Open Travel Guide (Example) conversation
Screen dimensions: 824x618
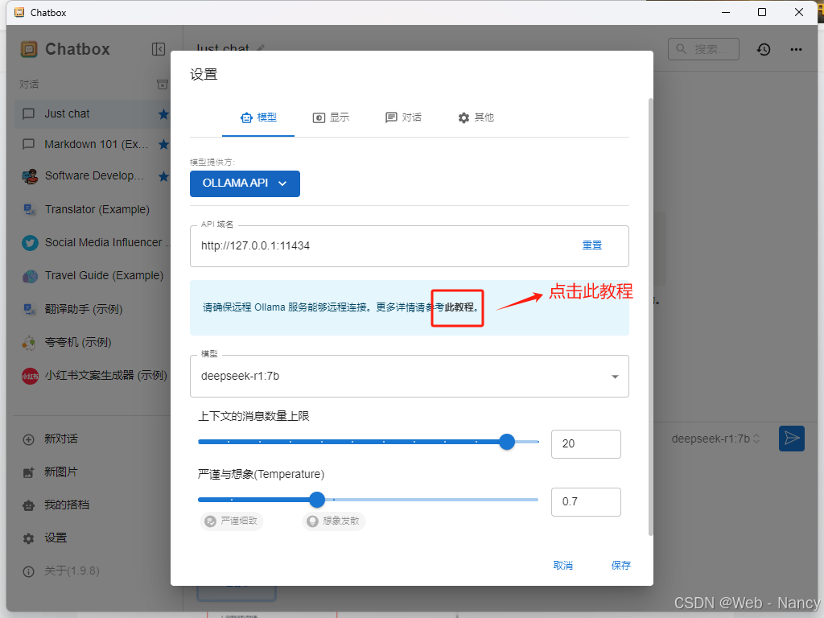click(x=92, y=276)
